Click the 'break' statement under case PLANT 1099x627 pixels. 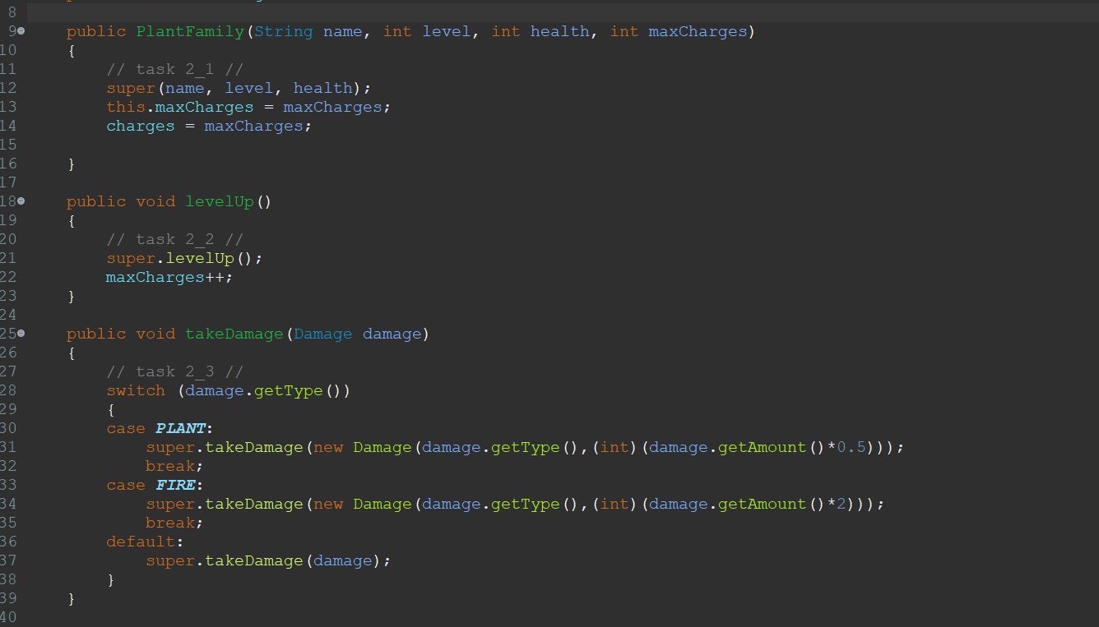point(174,466)
